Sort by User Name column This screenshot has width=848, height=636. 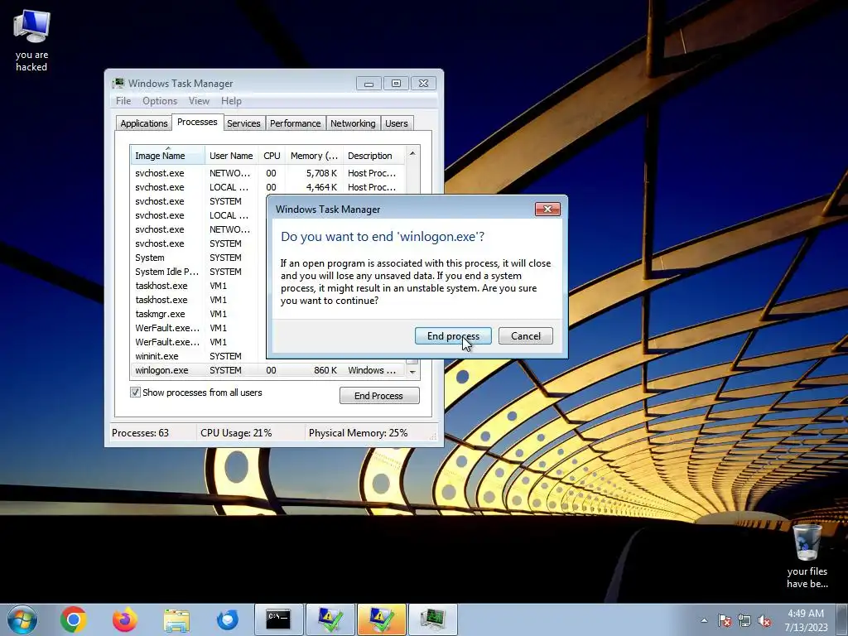[x=231, y=155]
